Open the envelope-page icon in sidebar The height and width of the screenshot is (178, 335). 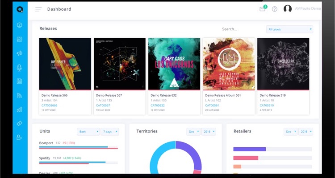coord(20,81)
